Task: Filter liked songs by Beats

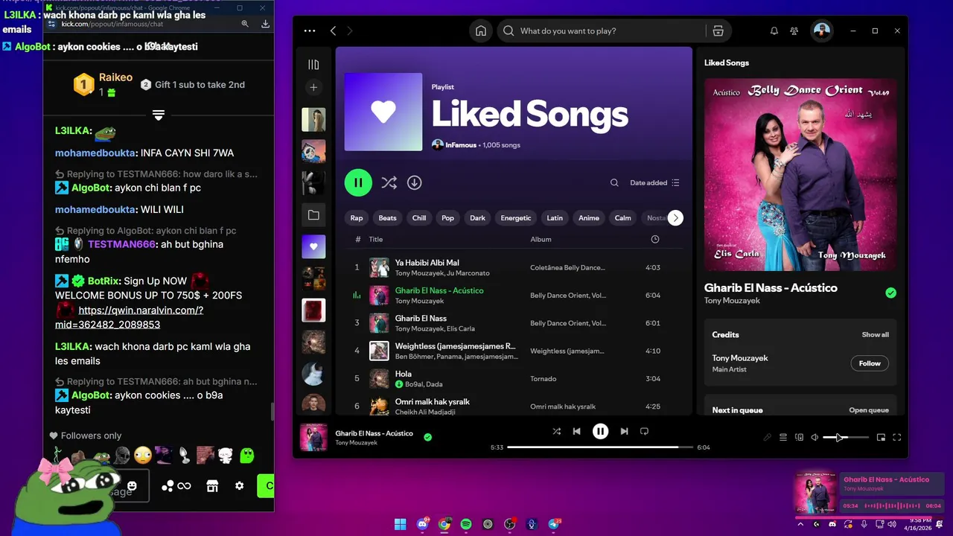Action: point(388,218)
